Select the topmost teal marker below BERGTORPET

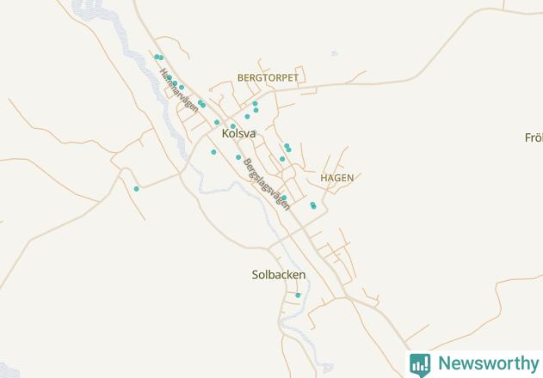[x=256, y=103]
